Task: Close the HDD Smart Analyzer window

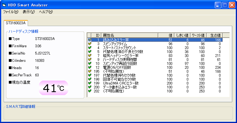Action: (x=232, y=5)
